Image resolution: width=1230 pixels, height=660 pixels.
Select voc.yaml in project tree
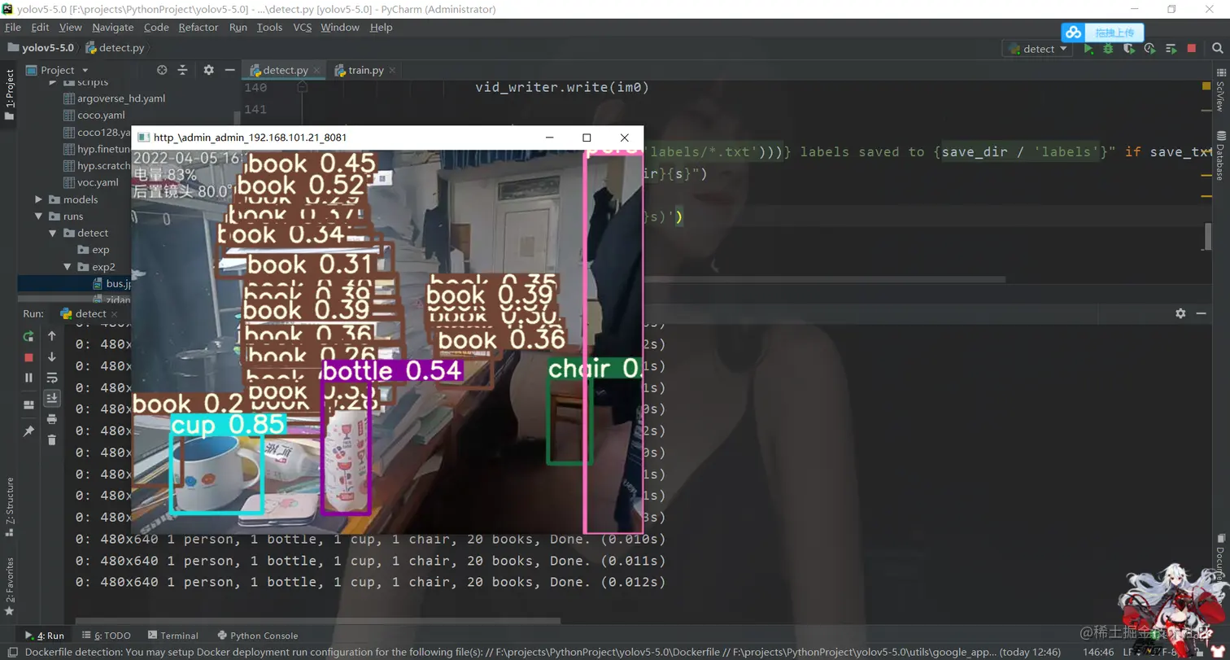click(x=91, y=182)
